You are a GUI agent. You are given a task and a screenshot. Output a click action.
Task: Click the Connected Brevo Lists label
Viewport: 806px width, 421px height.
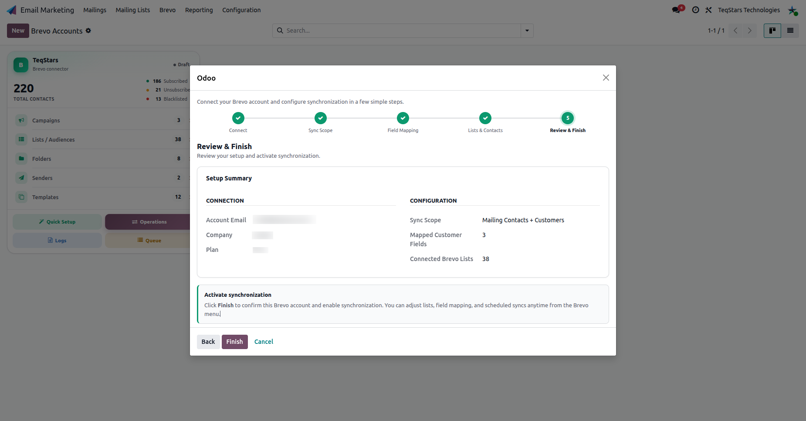click(441, 259)
